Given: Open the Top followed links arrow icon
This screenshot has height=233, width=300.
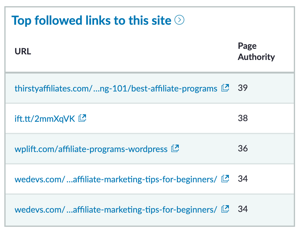Looking at the screenshot, I should point(179,20).
